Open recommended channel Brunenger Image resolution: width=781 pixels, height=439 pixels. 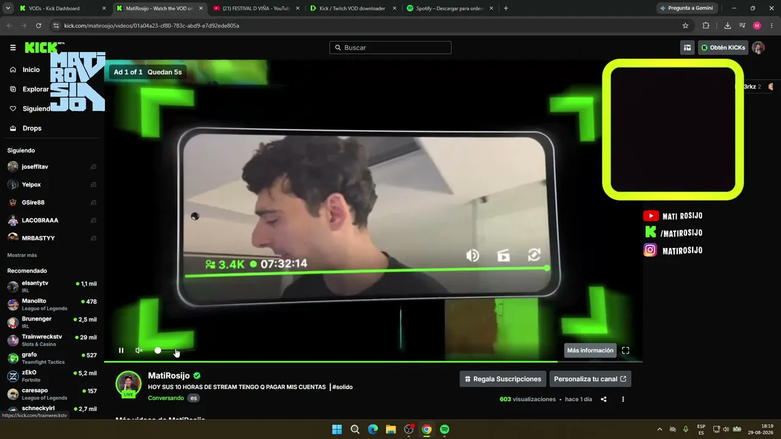click(x=52, y=322)
